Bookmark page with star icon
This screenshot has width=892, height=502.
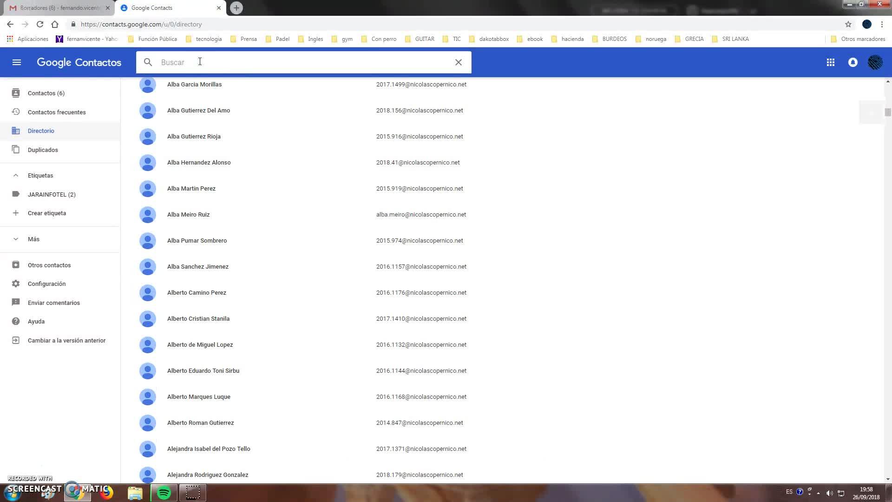[848, 24]
